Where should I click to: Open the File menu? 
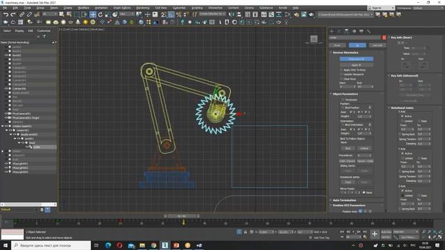tap(5, 8)
